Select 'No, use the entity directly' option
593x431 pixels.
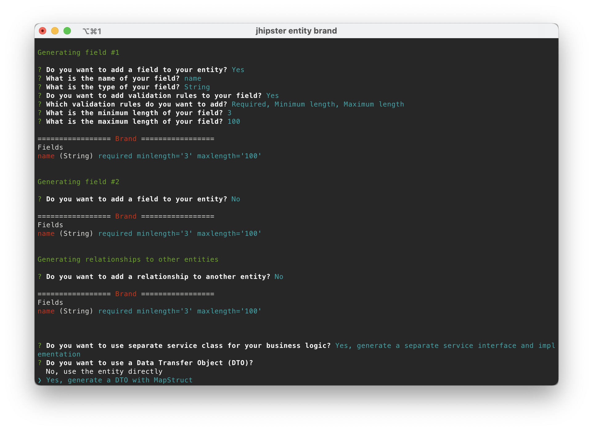click(x=104, y=372)
